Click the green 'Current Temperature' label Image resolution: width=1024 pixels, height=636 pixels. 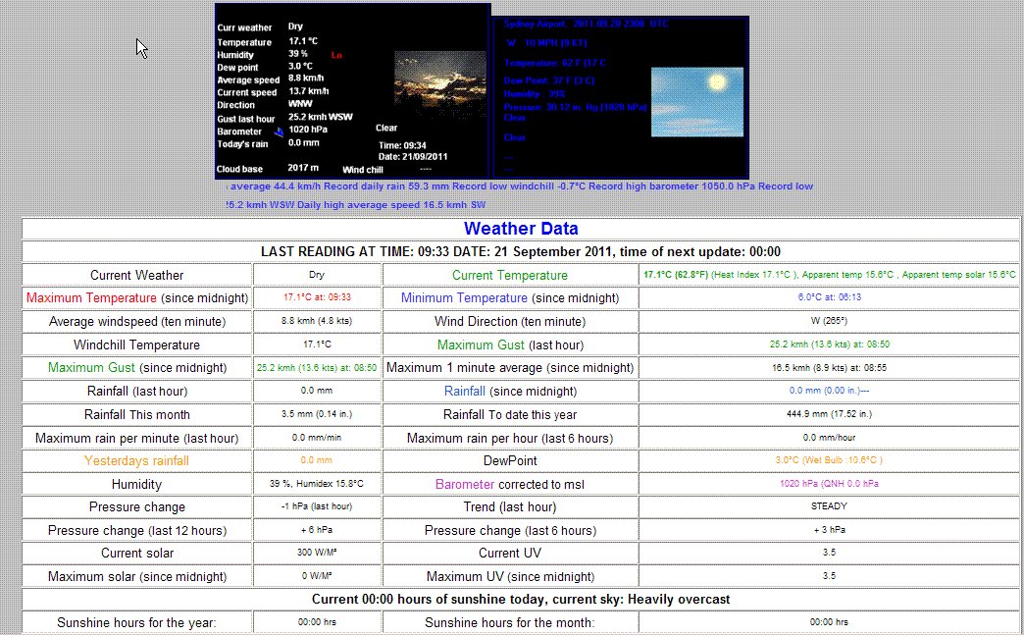pyautogui.click(x=510, y=275)
